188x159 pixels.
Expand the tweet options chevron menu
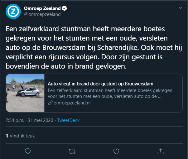tap(180, 7)
